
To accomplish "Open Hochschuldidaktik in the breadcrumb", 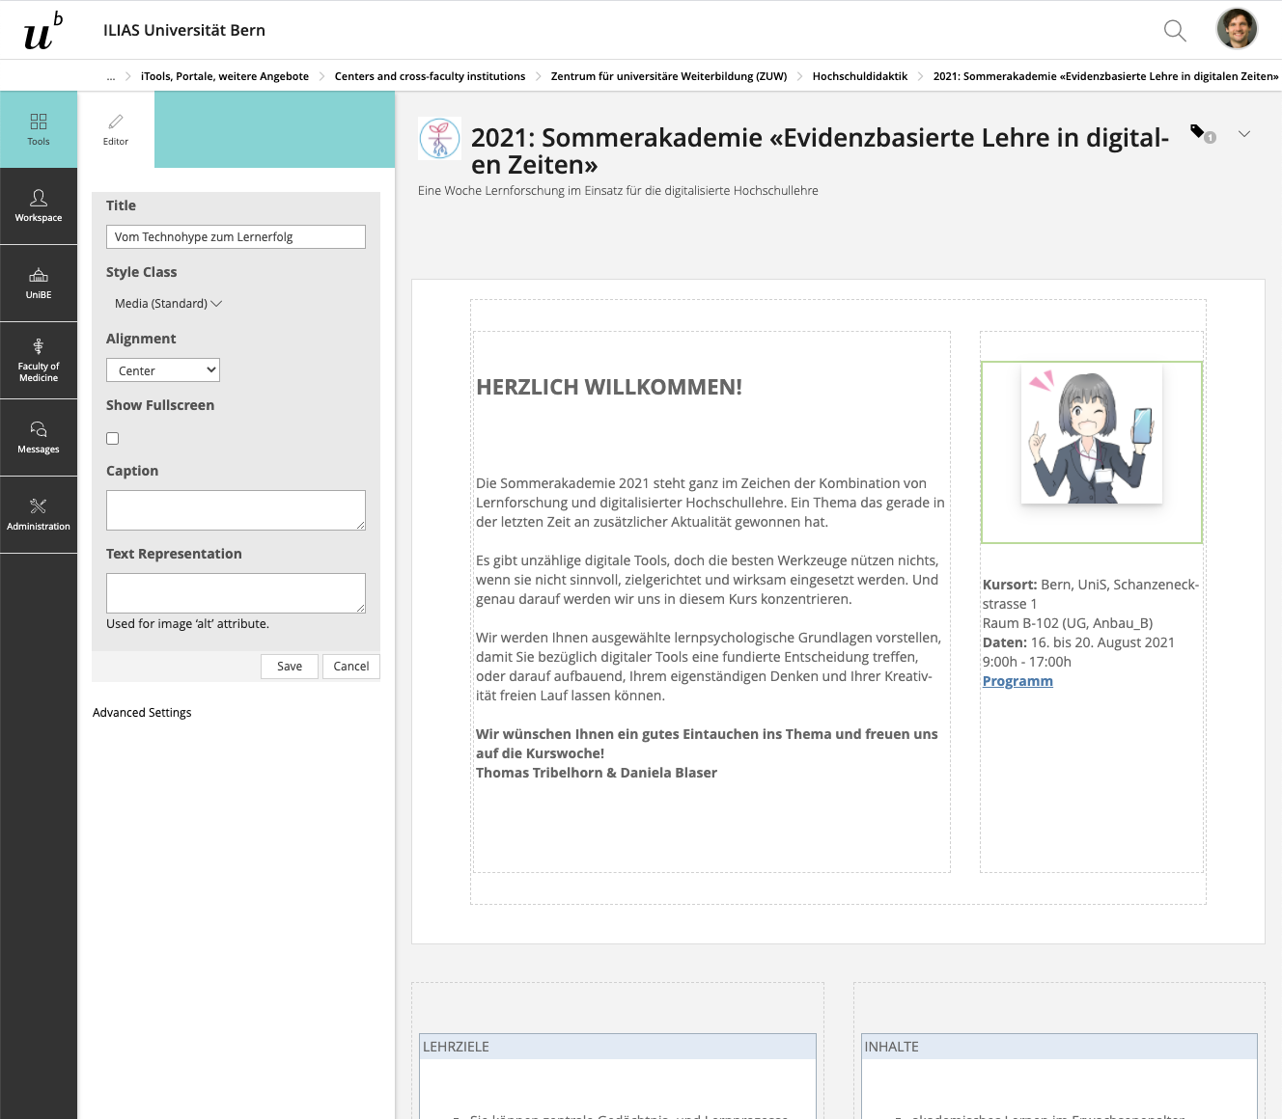I will pyautogui.click(x=859, y=76).
